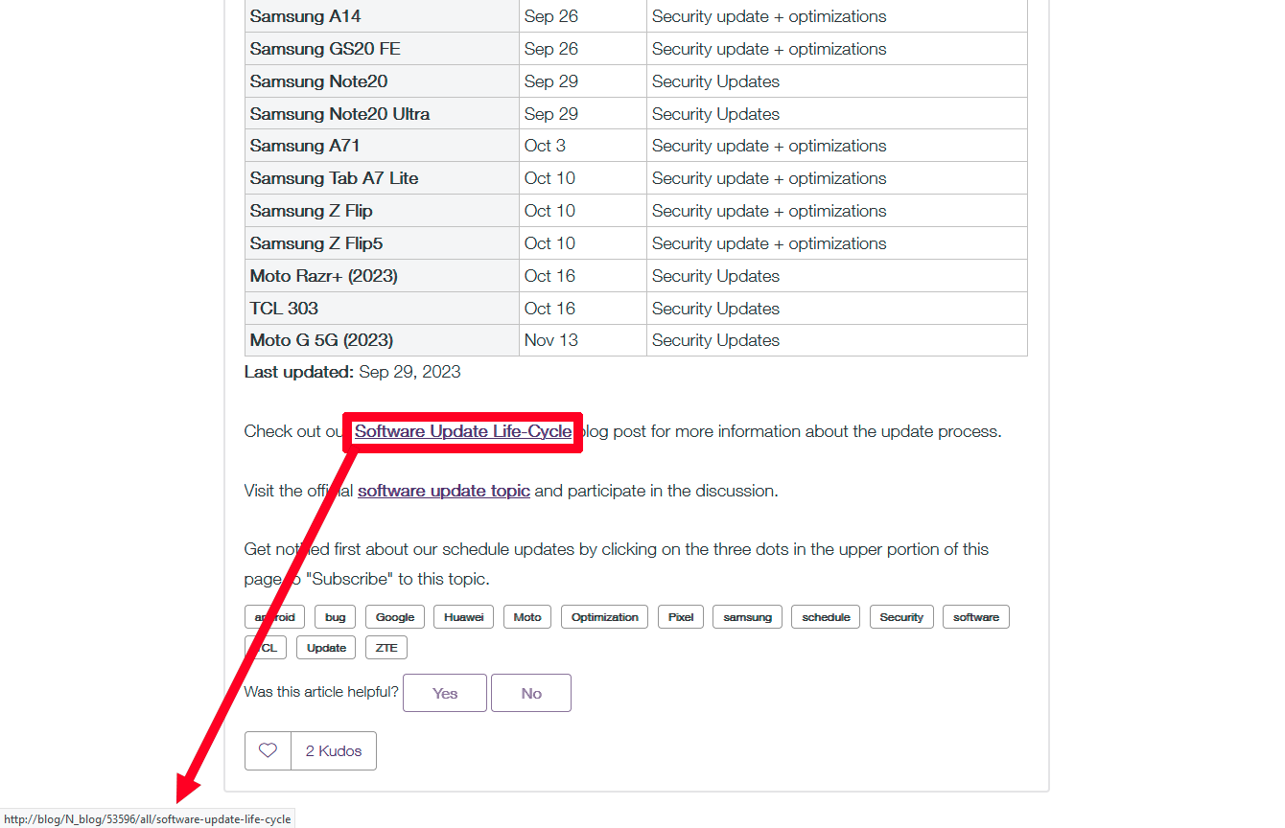Visit the software update topic link
Screen dimensions: 1285x828
pyautogui.click(x=443, y=491)
